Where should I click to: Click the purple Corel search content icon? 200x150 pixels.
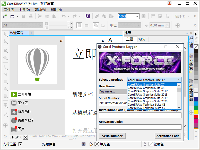88,16
